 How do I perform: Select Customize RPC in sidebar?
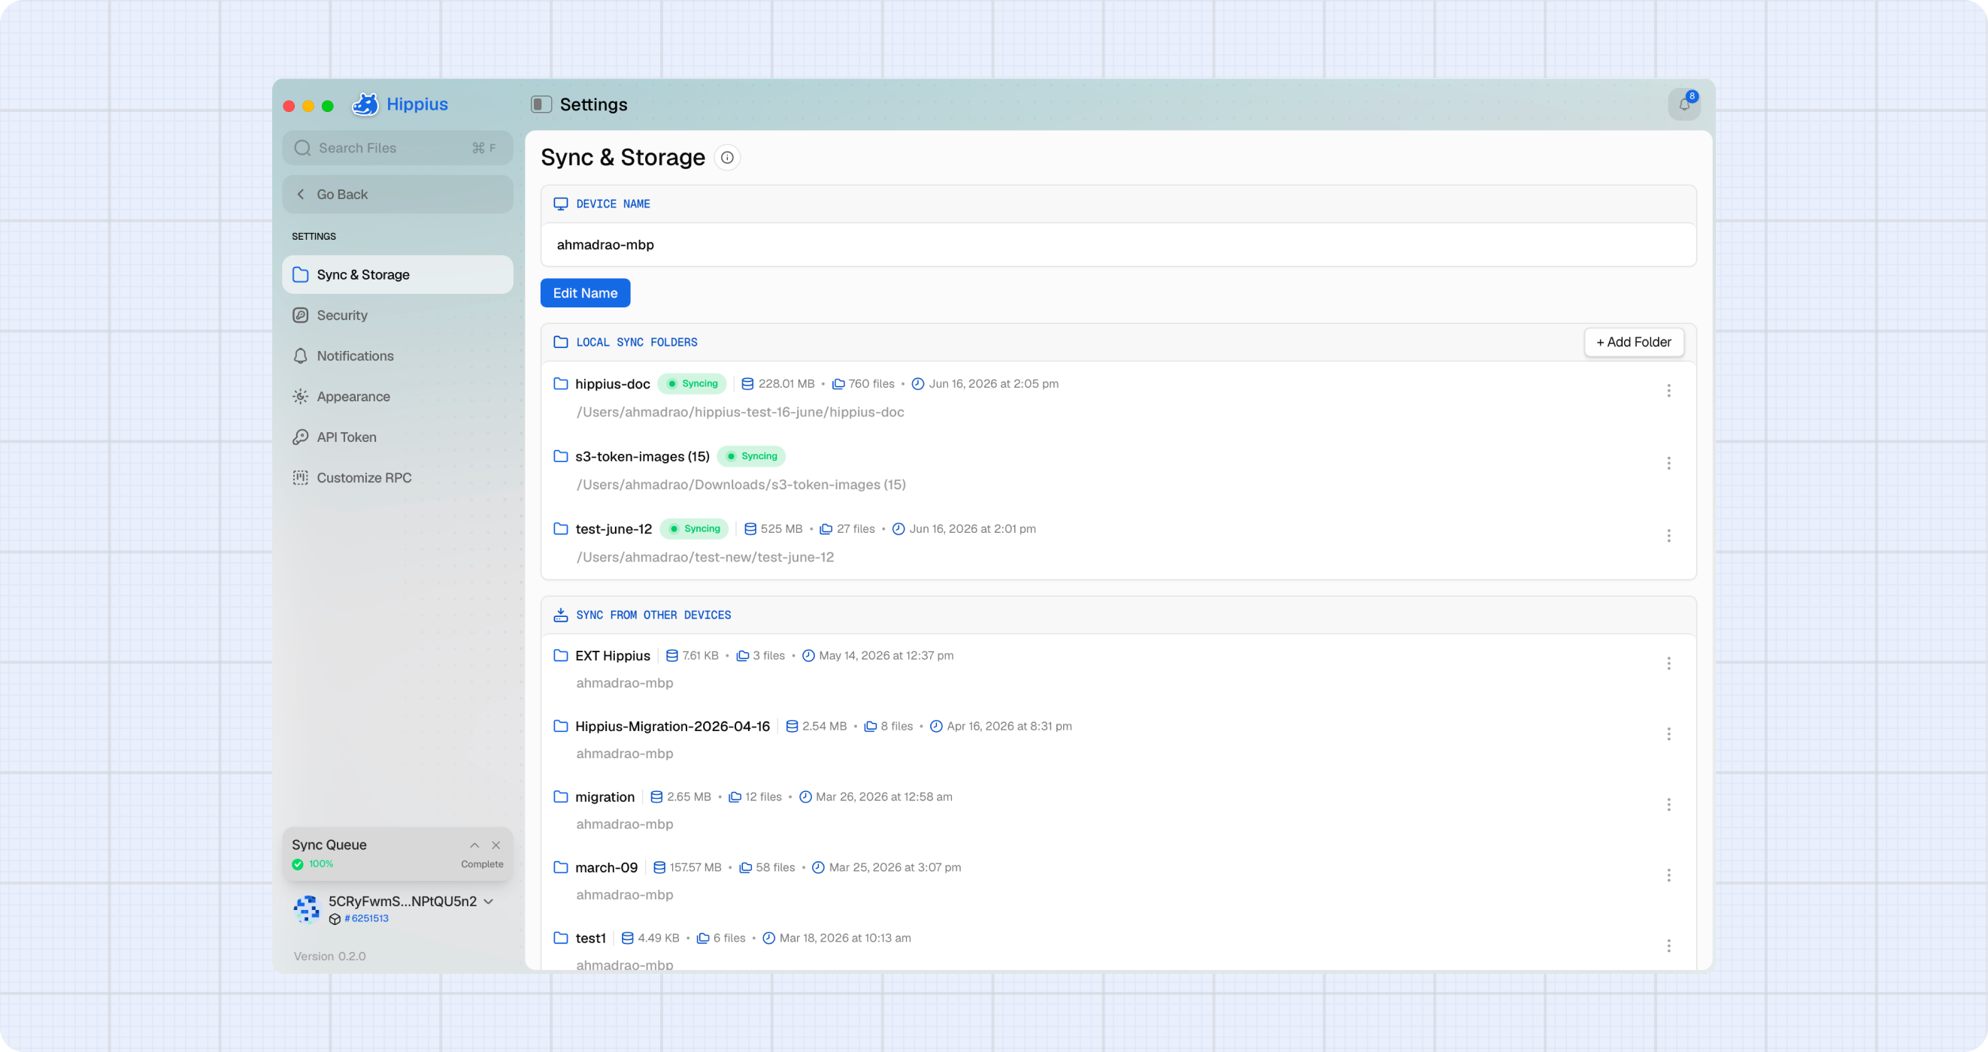coord(398,477)
